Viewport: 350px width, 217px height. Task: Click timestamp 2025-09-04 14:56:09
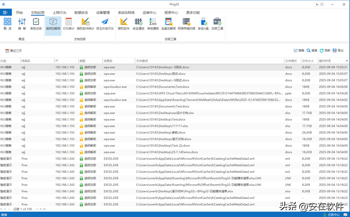pos(333,87)
